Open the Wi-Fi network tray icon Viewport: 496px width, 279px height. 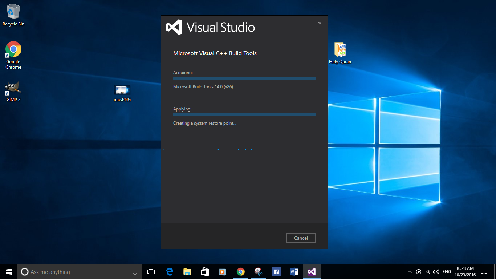(428, 272)
